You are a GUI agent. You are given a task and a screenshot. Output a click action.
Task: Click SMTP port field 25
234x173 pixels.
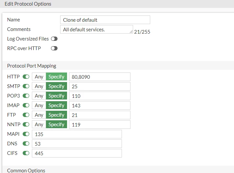coord(100,86)
